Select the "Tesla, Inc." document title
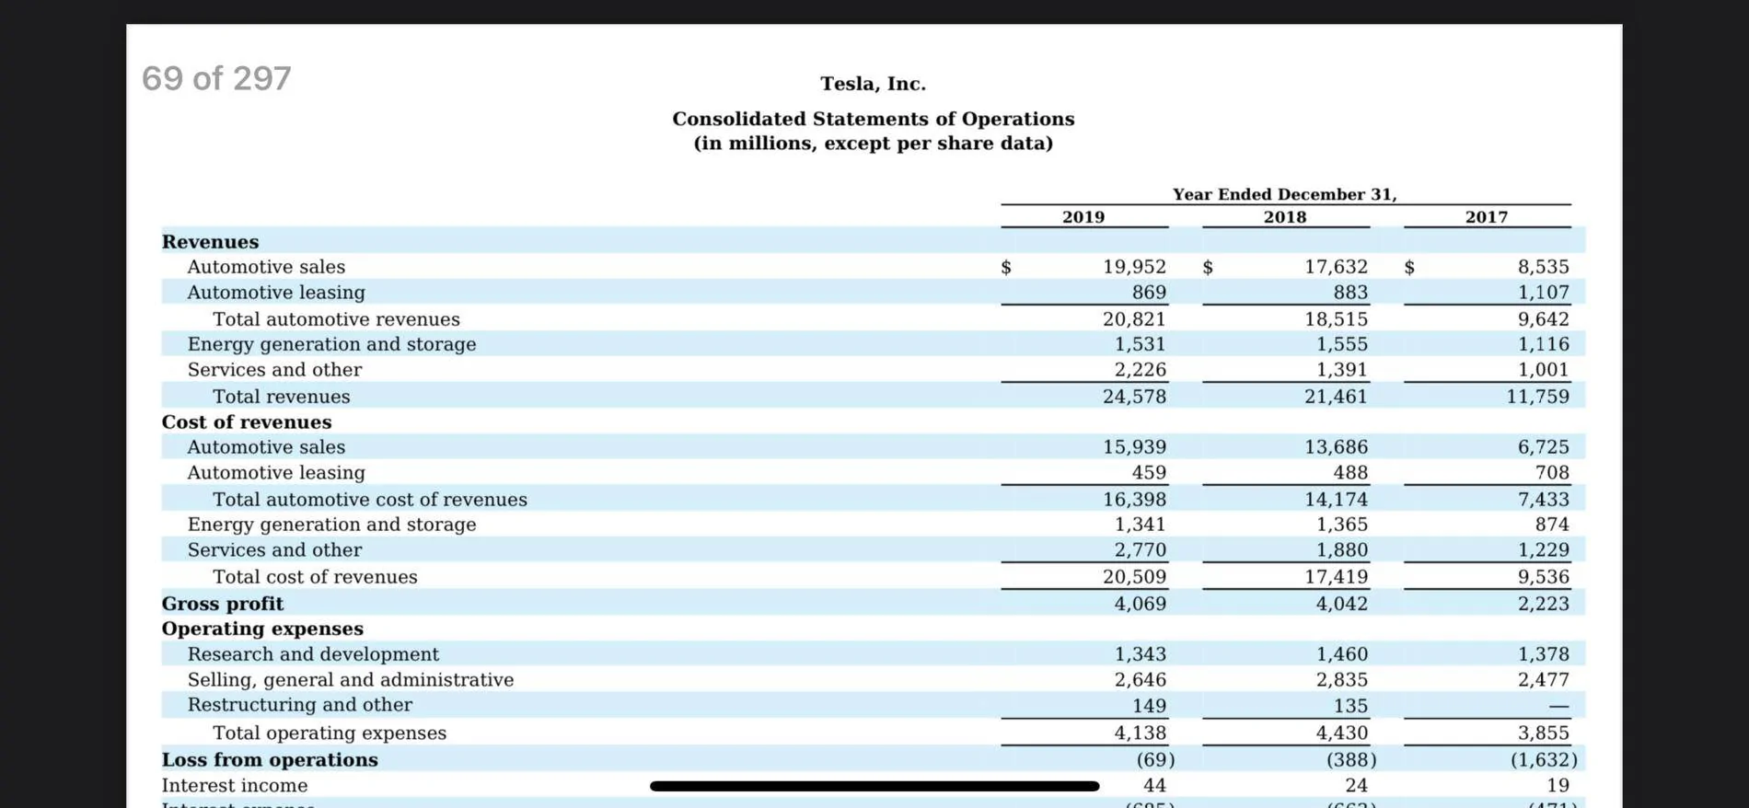 [873, 84]
